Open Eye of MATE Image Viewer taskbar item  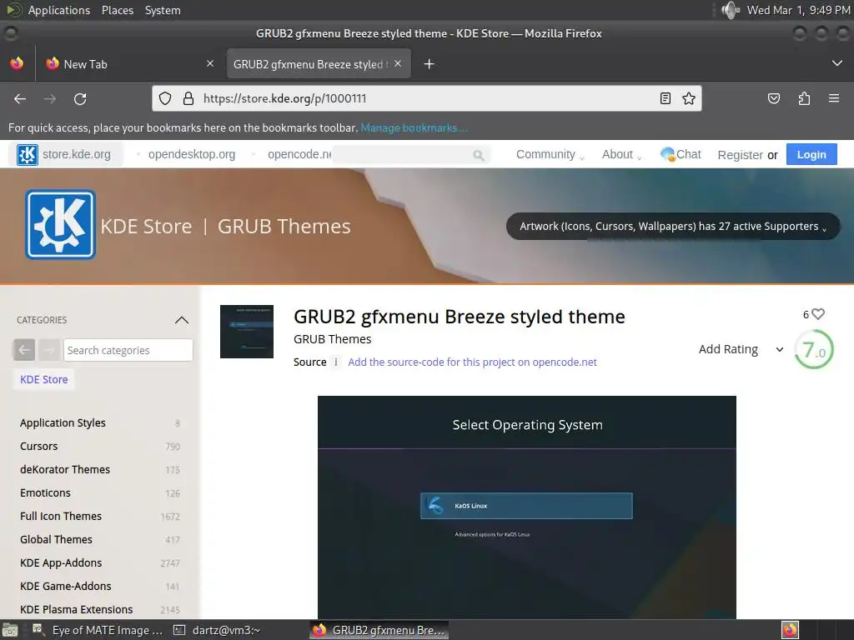98,630
